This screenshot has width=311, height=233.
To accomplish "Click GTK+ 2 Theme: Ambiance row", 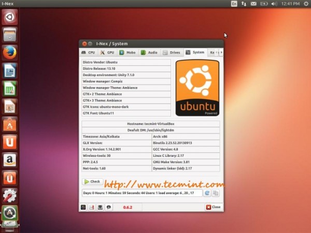I will tap(126, 94).
